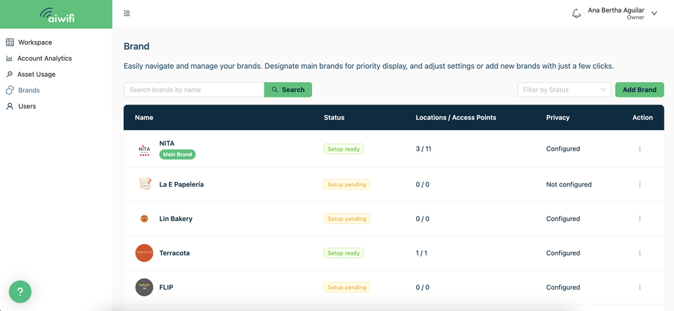This screenshot has height=311, width=674.
Task: Click the Action column header
Action: click(x=642, y=117)
